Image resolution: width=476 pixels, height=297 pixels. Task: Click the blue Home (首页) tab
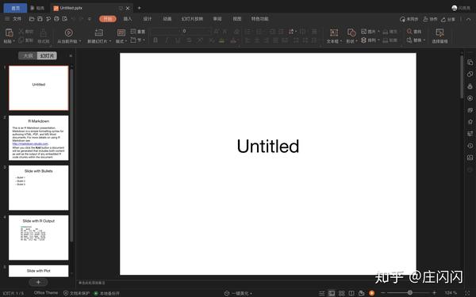coord(15,8)
